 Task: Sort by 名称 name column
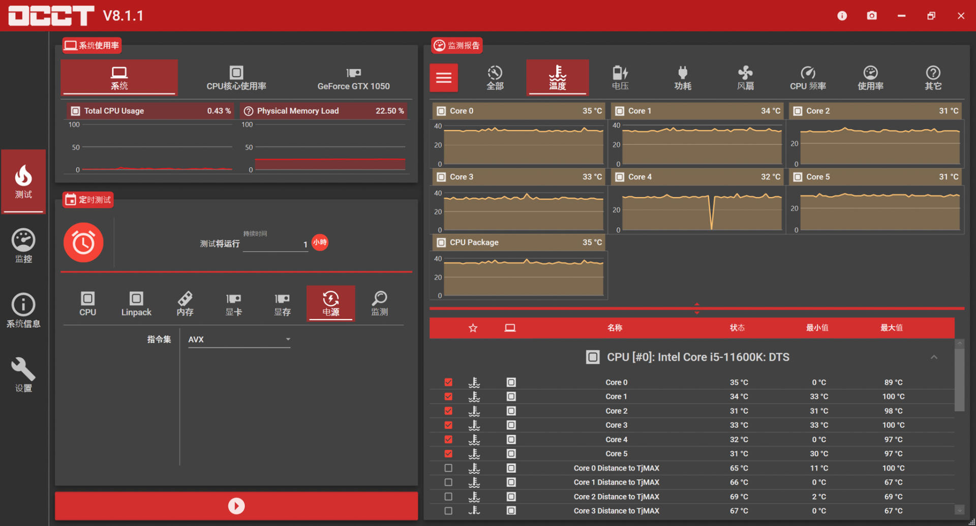point(615,328)
